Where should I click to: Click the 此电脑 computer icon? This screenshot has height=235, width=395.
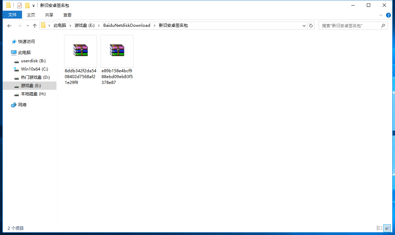click(x=14, y=52)
